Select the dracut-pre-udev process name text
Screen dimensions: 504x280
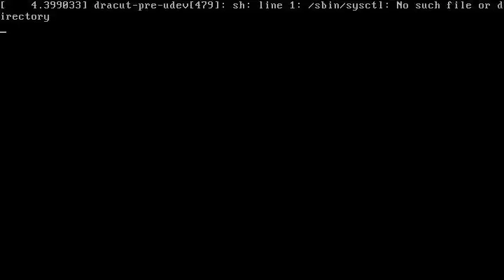(141, 5)
